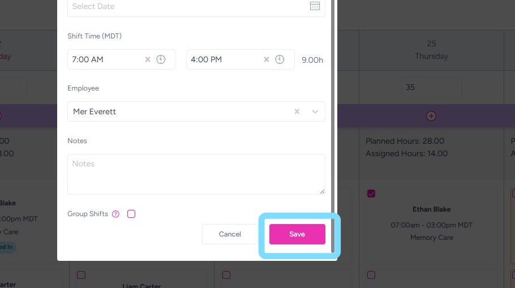Expand the Employee dropdown chevron

tap(315, 111)
